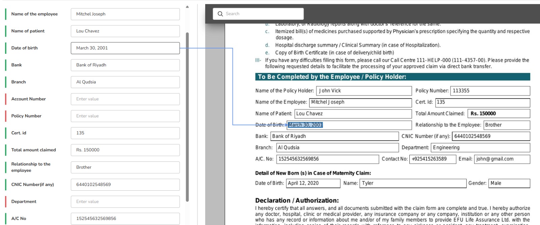Click the empty Policy Number field

[125, 116]
